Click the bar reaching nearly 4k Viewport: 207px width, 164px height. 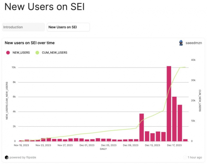pyautogui.click(x=141, y=127)
